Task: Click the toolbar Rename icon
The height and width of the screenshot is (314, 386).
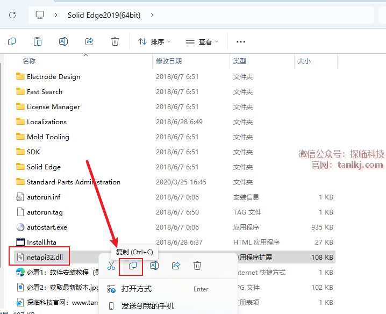Action: tap(63, 41)
